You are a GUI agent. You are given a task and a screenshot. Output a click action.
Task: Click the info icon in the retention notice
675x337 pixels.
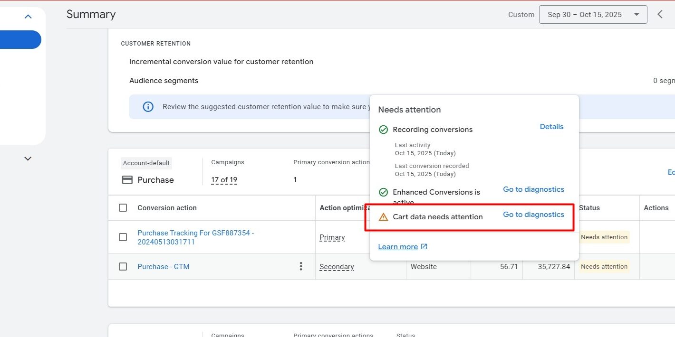click(148, 107)
